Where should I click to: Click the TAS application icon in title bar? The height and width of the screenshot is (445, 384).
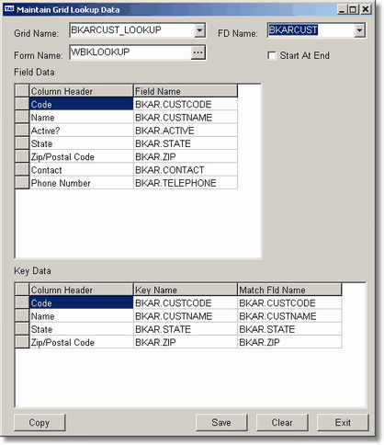pos(9,9)
